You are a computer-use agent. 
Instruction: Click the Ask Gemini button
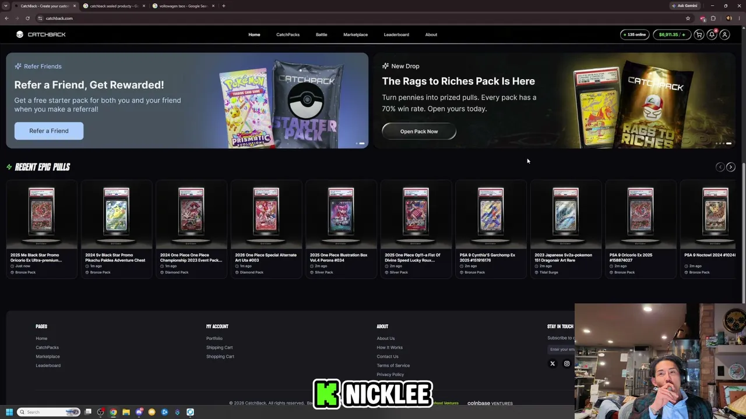[684, 6]
